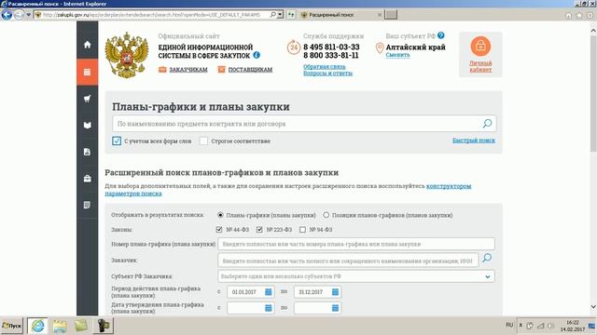597x335 pixels.
Task: Open the конструктором параметров поиска link
Action: pos(449,186)
